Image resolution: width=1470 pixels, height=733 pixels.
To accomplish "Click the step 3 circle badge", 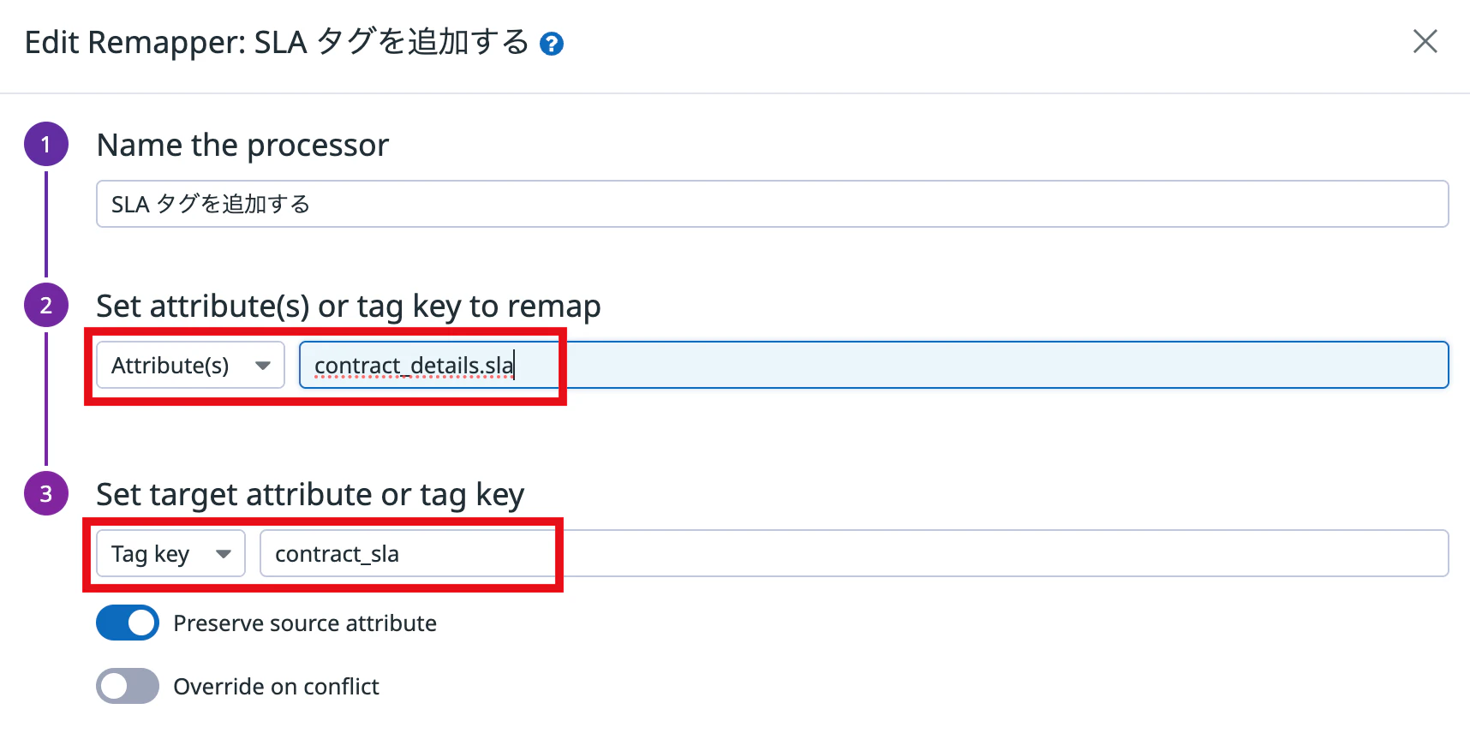I will 46,493.
